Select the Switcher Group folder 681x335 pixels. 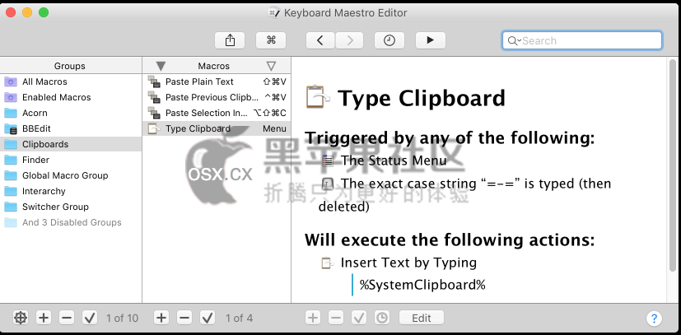pyautogui.click(x=71, y=207)
